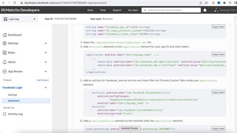Select the Quickstart sidebar item
Image resolution: width=237 pixels, height=133 pixels.
coord(26,101)
